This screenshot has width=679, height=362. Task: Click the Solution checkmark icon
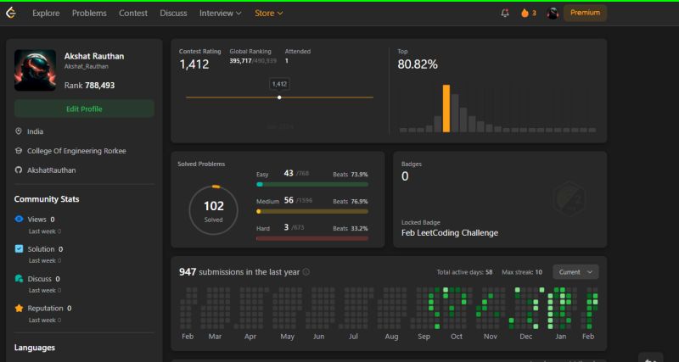point(19,248)
